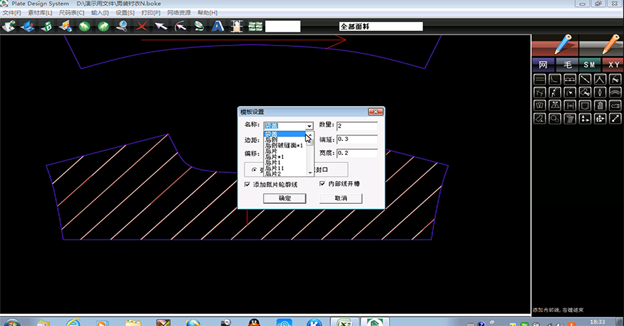The width and height of the screenshot is (624, 326).
Task: Pick 后片11 in the dropdown list
Action: tap(274, 168)
